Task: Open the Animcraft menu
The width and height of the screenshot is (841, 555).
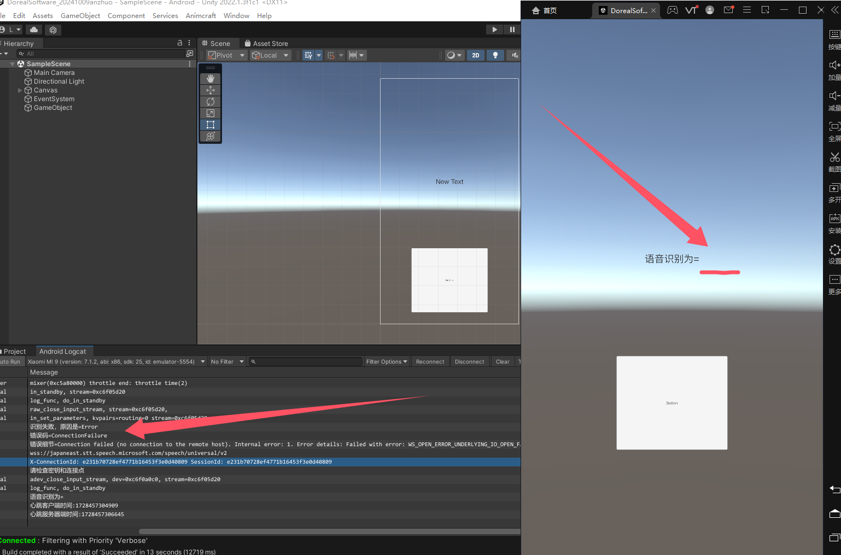Action: pos(201,16)
